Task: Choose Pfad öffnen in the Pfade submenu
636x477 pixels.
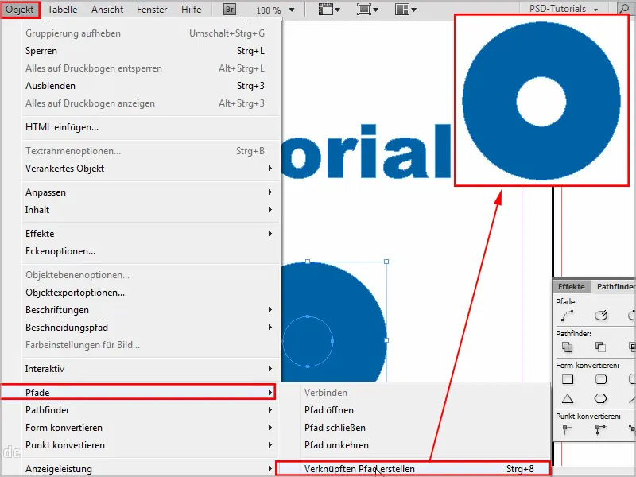Action: [413, 410]
